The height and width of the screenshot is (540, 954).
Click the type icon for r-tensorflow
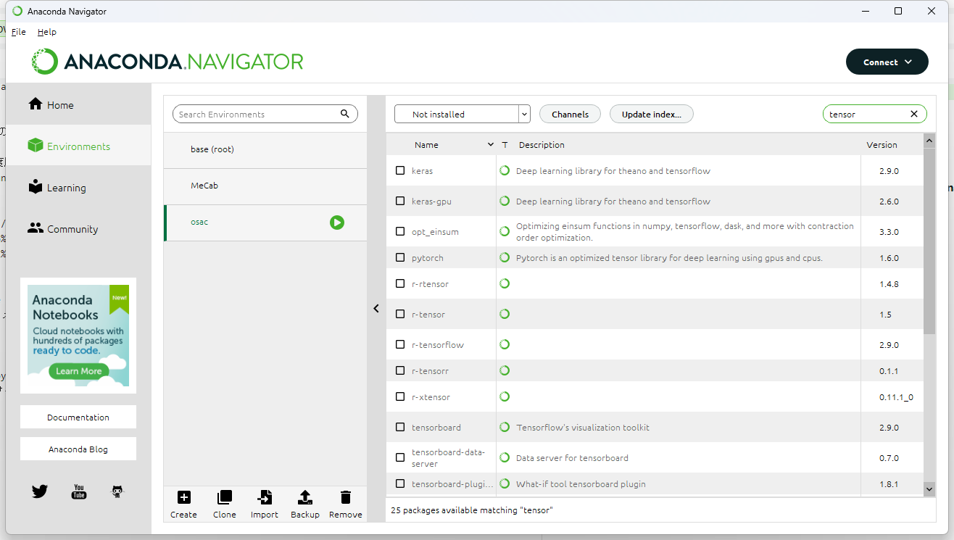pyautogui.click(x=505, y=344)
